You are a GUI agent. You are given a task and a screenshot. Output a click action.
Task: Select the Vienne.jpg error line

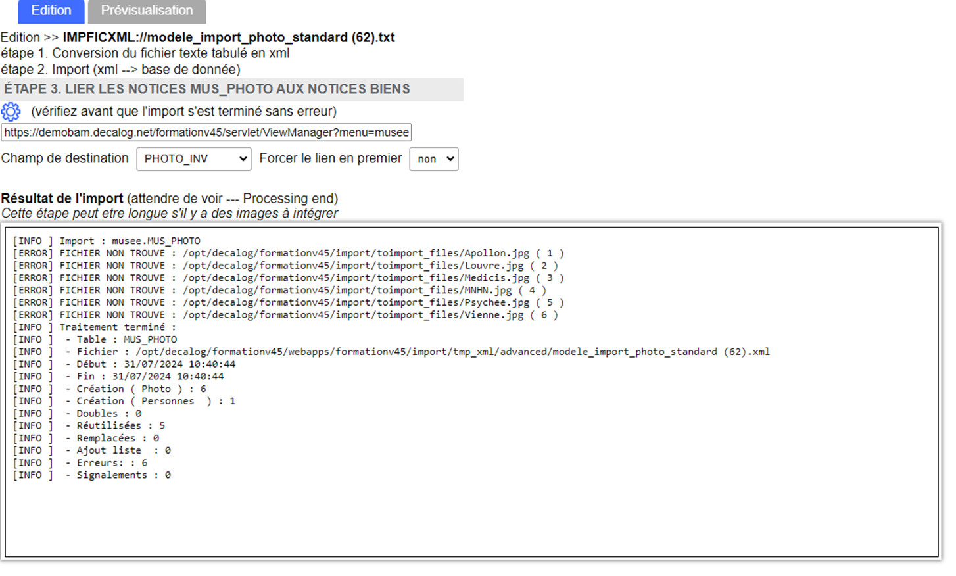[285, 315]
